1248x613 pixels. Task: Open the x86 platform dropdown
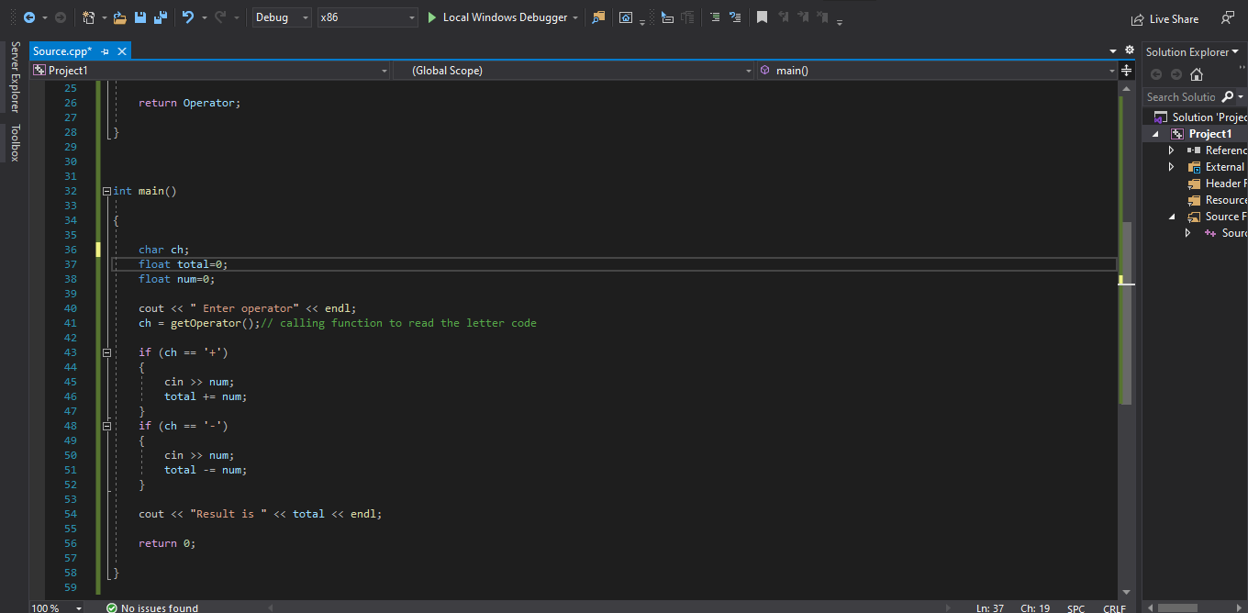point(367,17)
